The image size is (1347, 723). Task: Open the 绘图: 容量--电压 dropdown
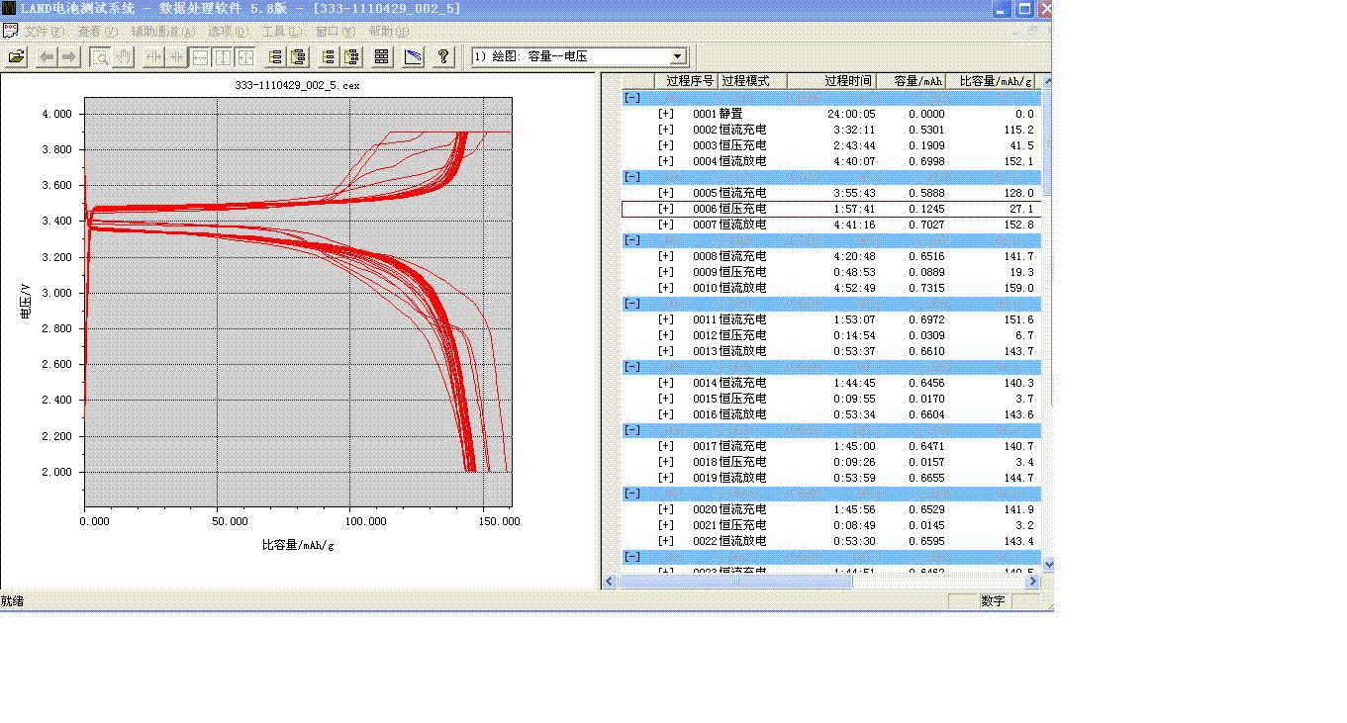point(677,57)
